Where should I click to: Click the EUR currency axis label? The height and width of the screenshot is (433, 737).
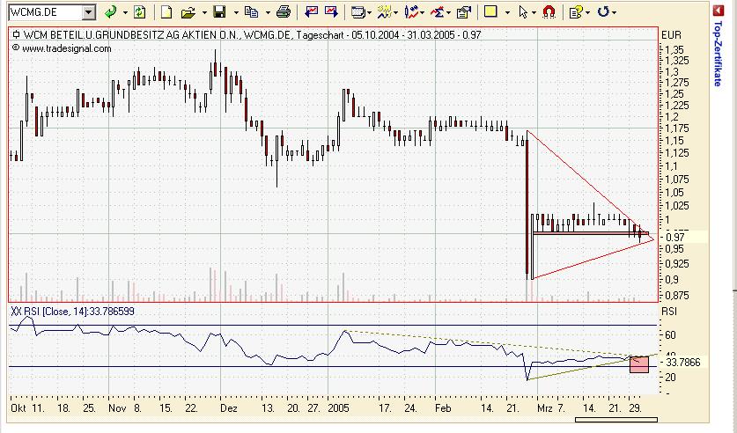[671, 34]
